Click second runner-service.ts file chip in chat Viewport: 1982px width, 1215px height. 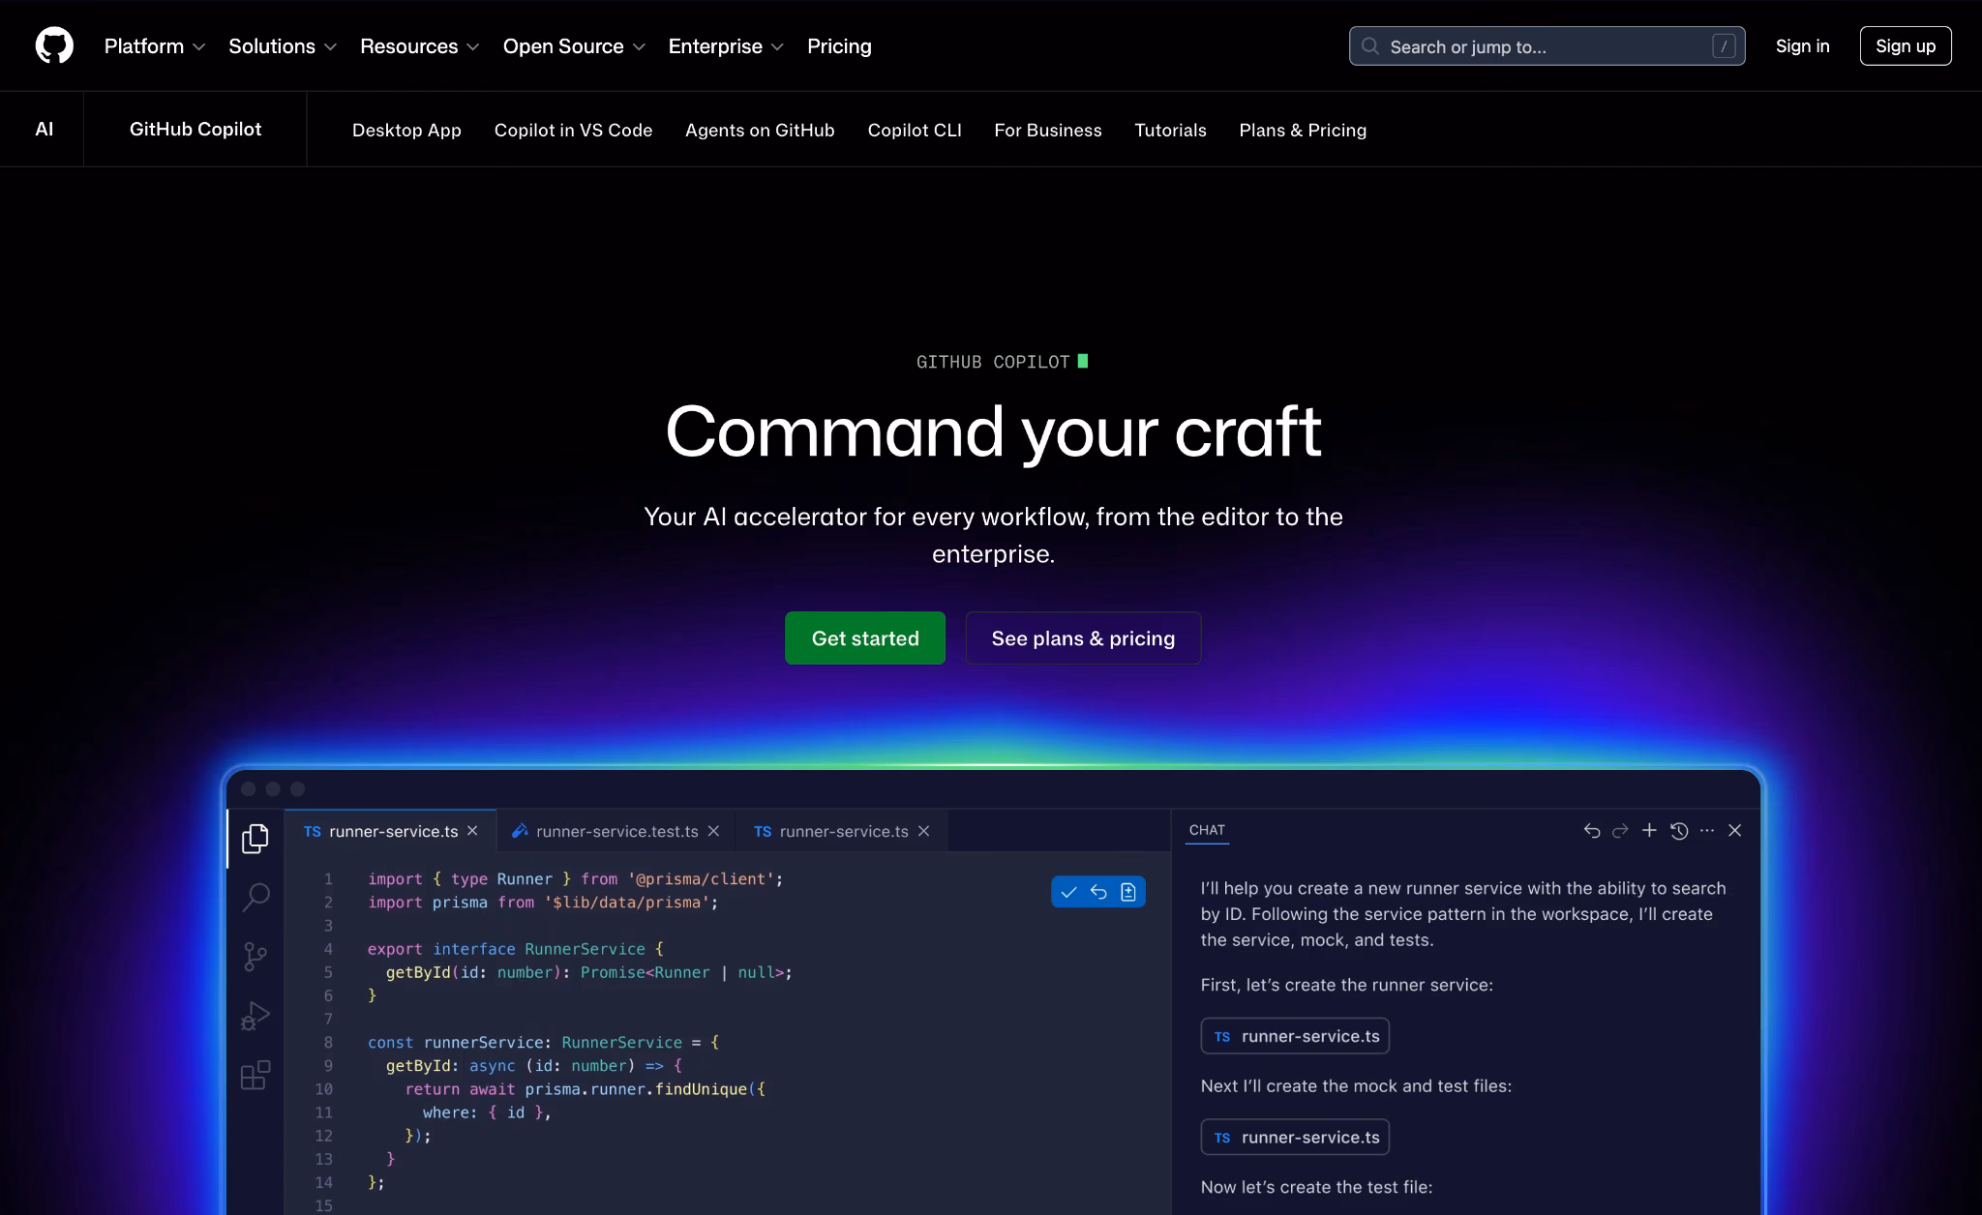click(x=1295, y=1138)
